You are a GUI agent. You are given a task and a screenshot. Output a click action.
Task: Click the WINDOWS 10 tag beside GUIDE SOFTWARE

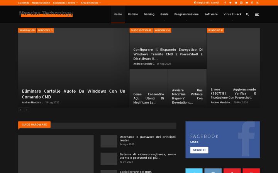point(162,30)
